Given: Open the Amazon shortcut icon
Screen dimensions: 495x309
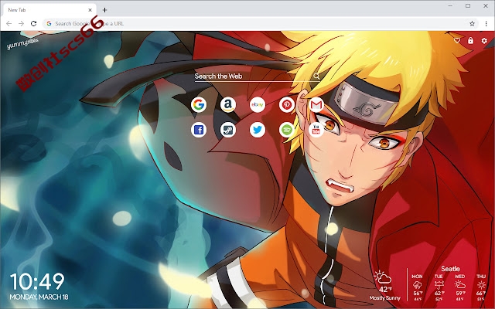Looking at the screenshot, I should tap(228, 105).
